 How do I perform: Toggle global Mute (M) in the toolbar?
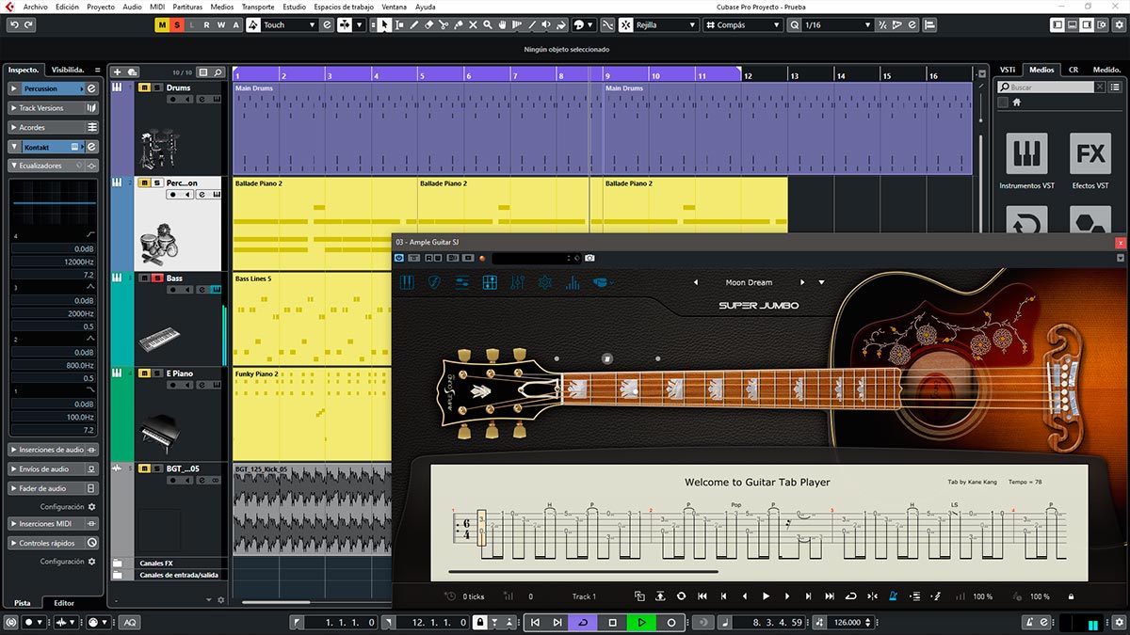click(x=162, y=24)
